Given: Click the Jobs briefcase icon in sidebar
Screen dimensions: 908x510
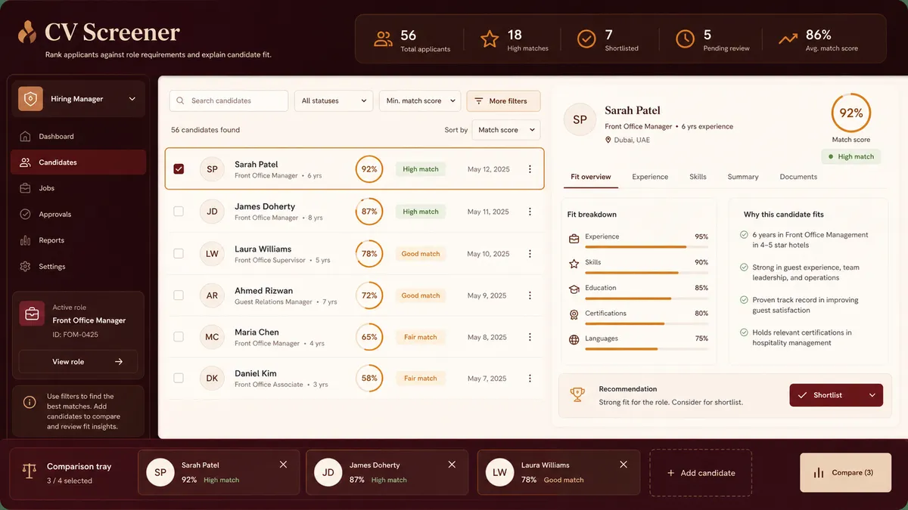Looking at the screenshot, I should coord(25,188).
